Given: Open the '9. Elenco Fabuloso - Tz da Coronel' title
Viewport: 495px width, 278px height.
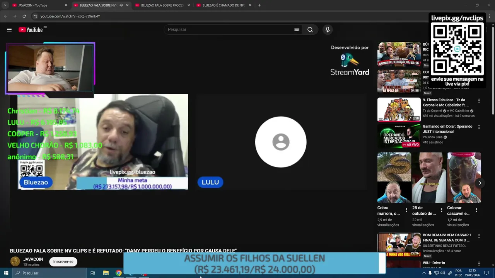Looking at the screenshot, I should [446, 102].
